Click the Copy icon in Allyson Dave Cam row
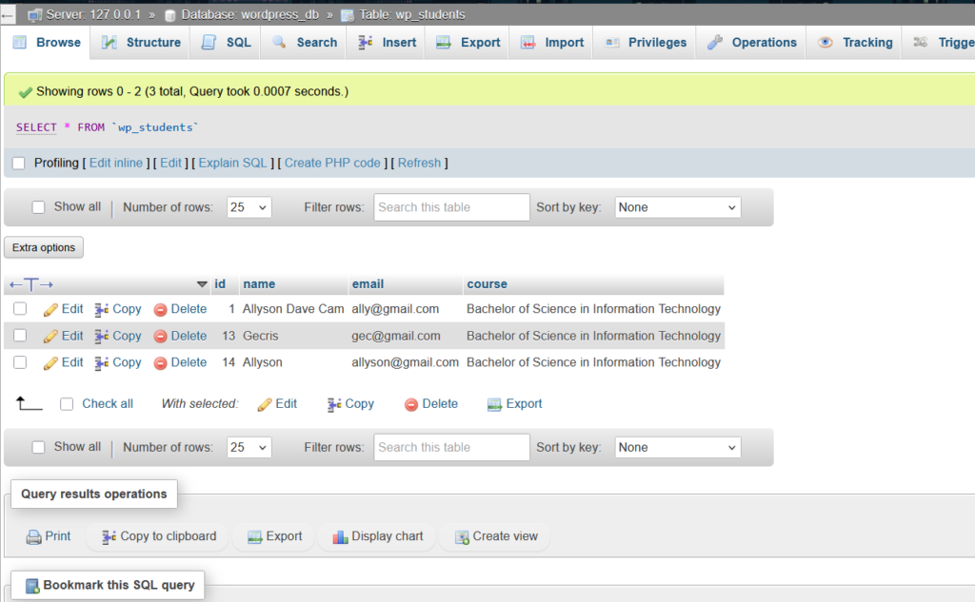Screen dimensions: 975x602 click(x=102, y=309)
